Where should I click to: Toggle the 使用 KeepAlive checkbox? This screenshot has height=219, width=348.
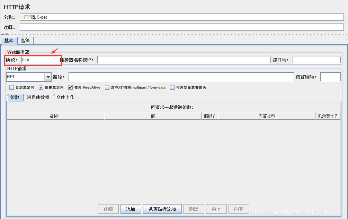[x=70, y=87]
